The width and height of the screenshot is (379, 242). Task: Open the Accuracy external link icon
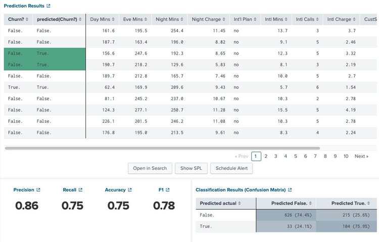[129, 190]
